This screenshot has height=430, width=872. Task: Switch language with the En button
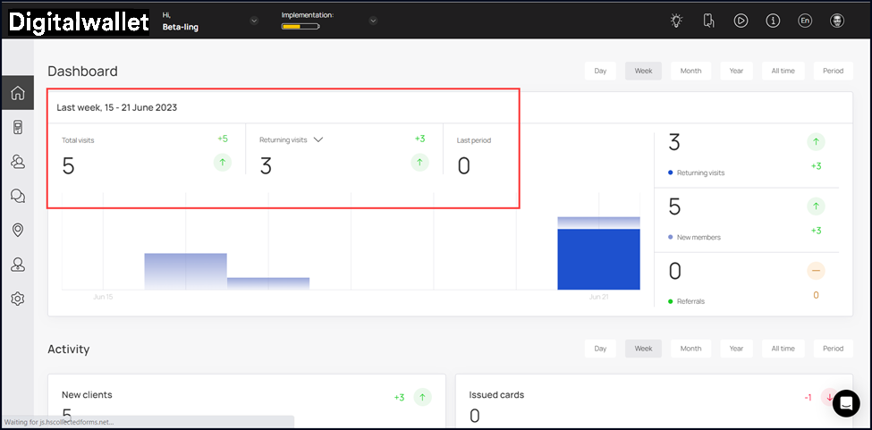(805, 21)
